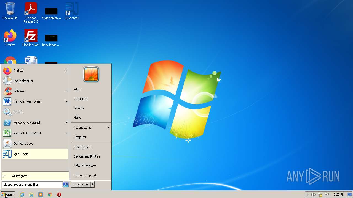
Task: Click Firefox icon in Start menu
Action: click(x=7, y=70)
